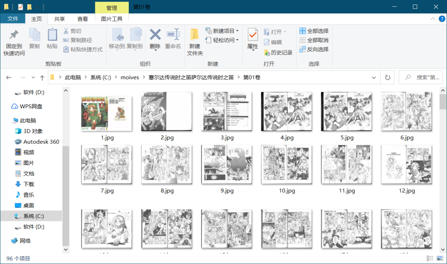Open the blue Help question mark

[442, 19]
